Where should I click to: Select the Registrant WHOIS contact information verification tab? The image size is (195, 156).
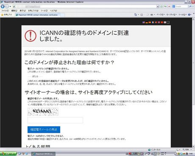pyautogui.click(x=38, y=15)
